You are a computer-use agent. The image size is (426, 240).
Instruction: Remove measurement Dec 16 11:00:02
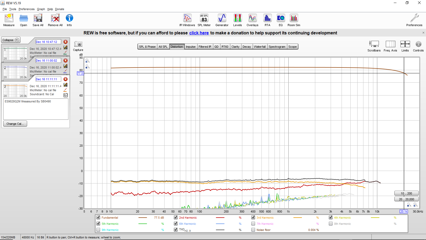(x=65, y=61)
